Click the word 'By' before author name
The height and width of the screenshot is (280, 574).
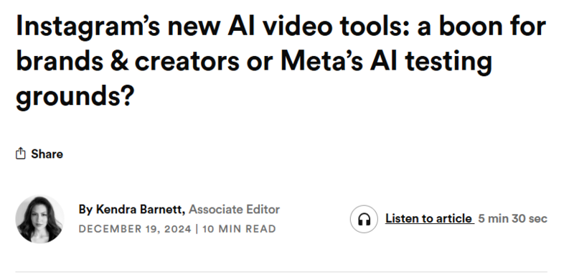click(85, 210)
